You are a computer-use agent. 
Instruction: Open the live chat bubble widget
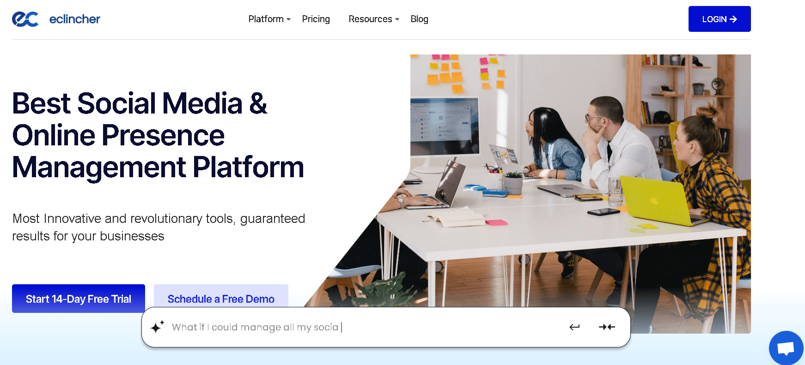pyautogui.click(x=786, y=348)
